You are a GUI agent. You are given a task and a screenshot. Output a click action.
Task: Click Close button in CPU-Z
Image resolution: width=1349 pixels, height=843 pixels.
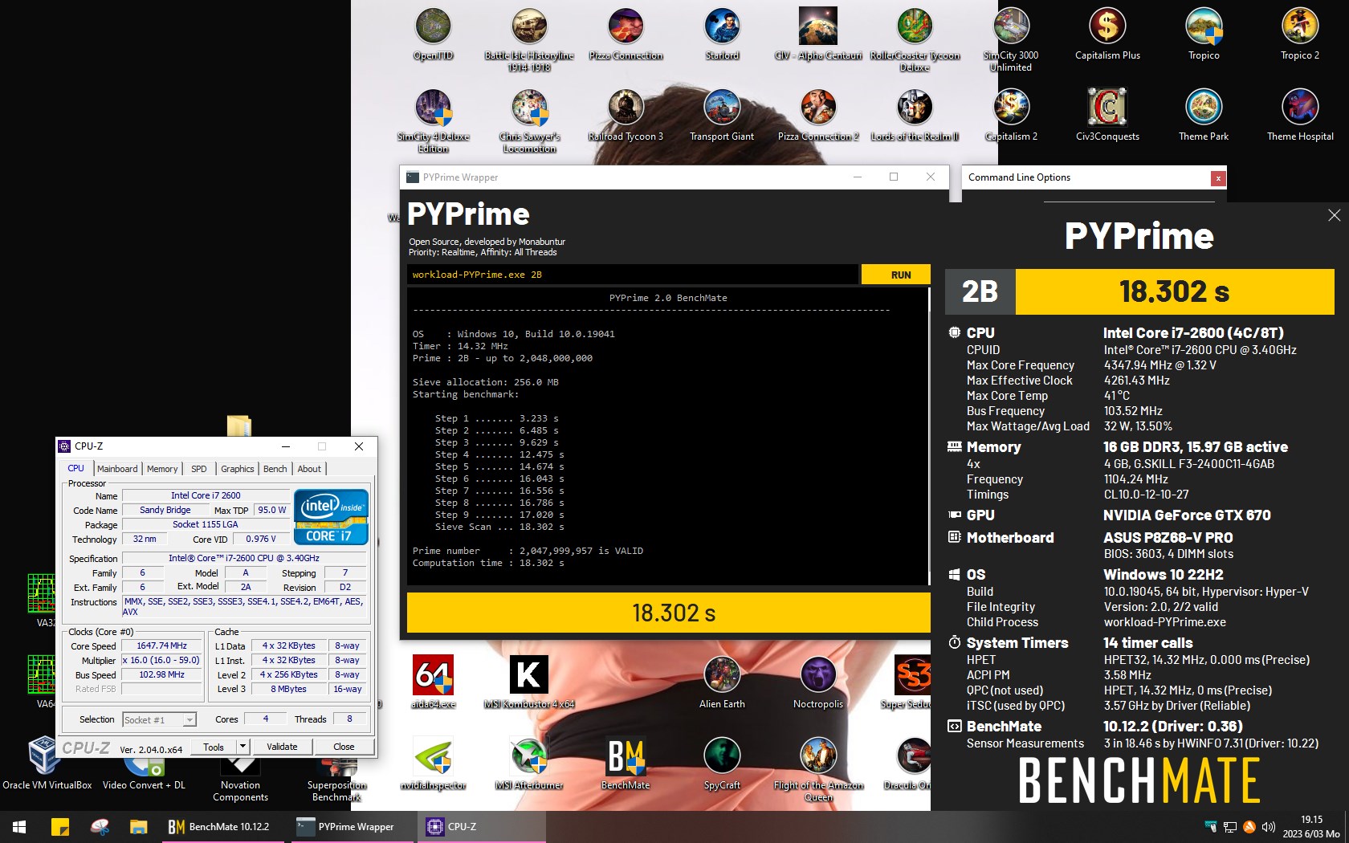pyautogui.click(x=344, y=747)
